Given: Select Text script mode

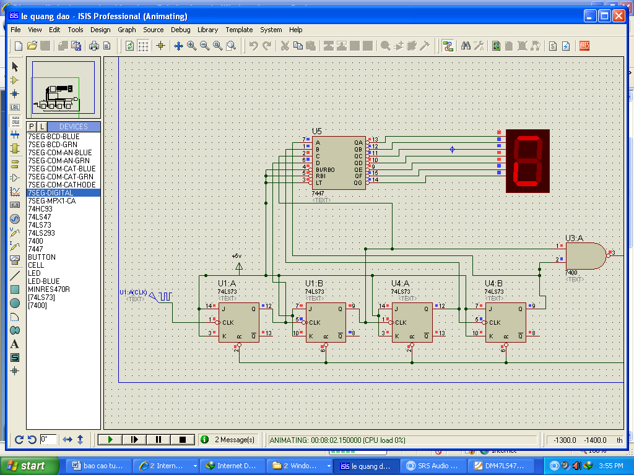Looking at the screenshot, I should (15, 121).
